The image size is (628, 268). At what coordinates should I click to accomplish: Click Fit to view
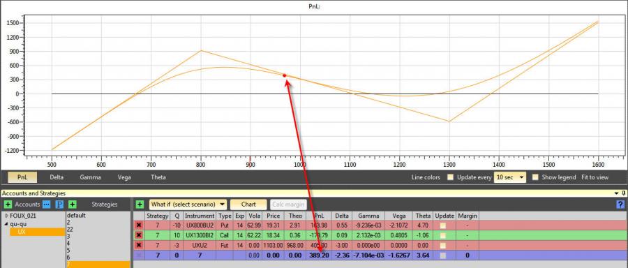[595, 177]
